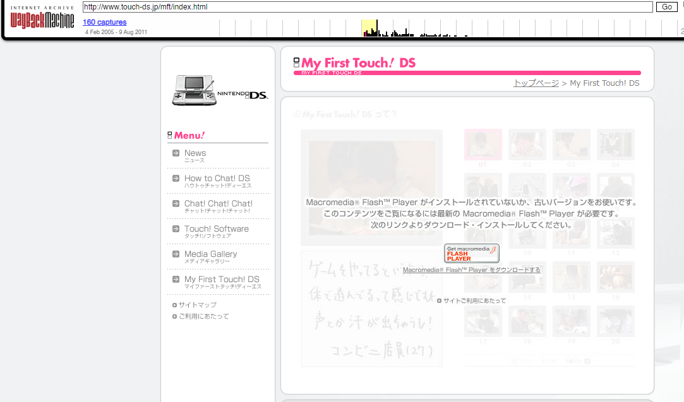Image resolution: width=684 pixels, height=402 pixels.
Task: Click arrow icon beside Chat! Chat! Chat!
Action: click(x=176, y=204)
